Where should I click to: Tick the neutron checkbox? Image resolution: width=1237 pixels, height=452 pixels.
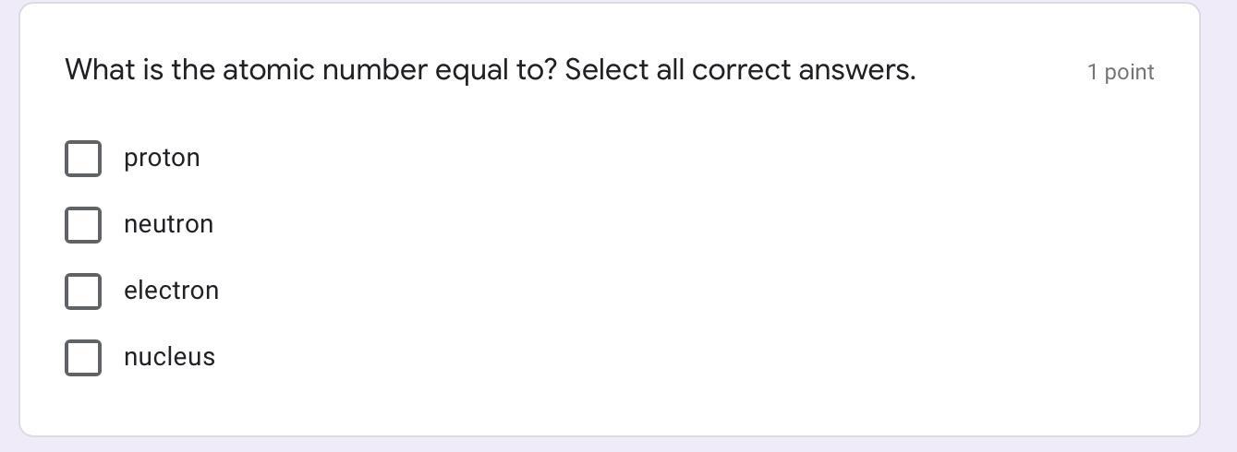[x=83, y=225]
